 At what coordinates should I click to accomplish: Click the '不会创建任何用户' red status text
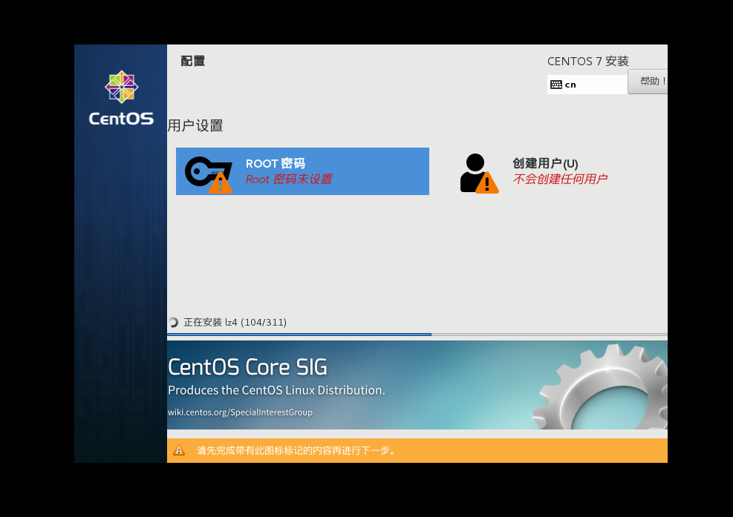point(560,179)
